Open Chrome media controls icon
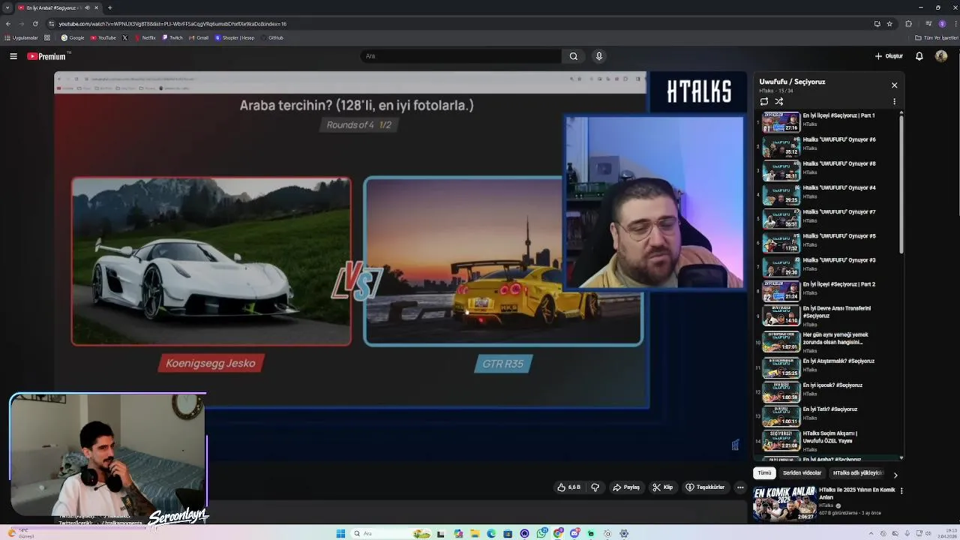This screenshot has width=960, height=540. (x=928, y=23)
